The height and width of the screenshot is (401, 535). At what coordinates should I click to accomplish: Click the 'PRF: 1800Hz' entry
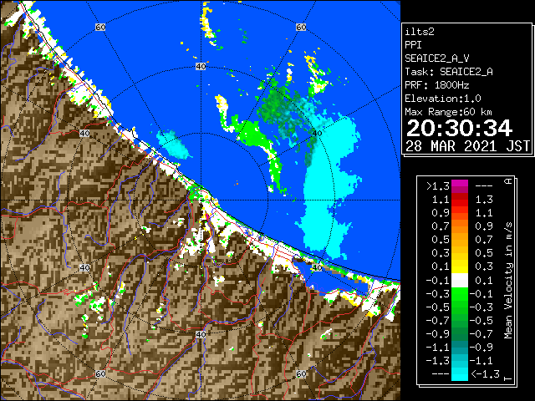(x=436, y=85)
